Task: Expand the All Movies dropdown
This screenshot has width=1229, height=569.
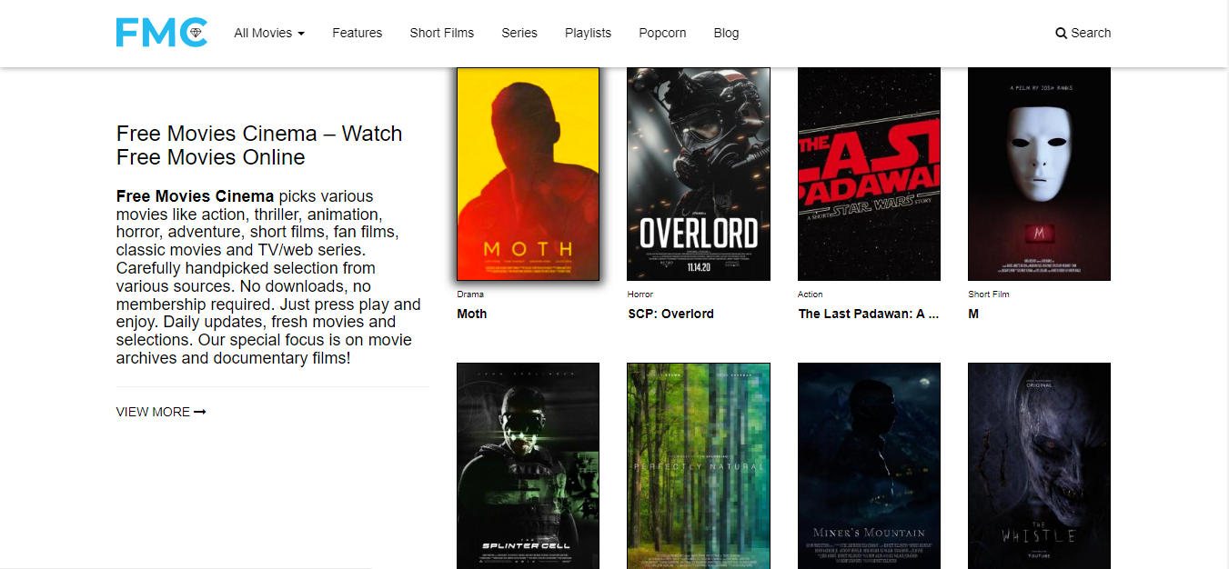Action: pos(269,33)
